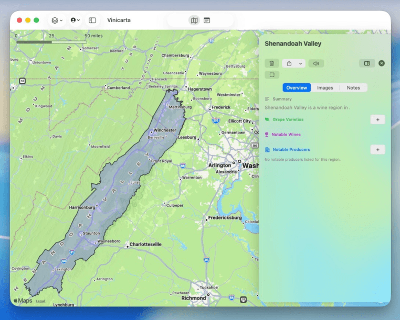Add a grape variety
The height and width of the screenshot is (320, 400).
pyautogui.click(x=378, y=119)
